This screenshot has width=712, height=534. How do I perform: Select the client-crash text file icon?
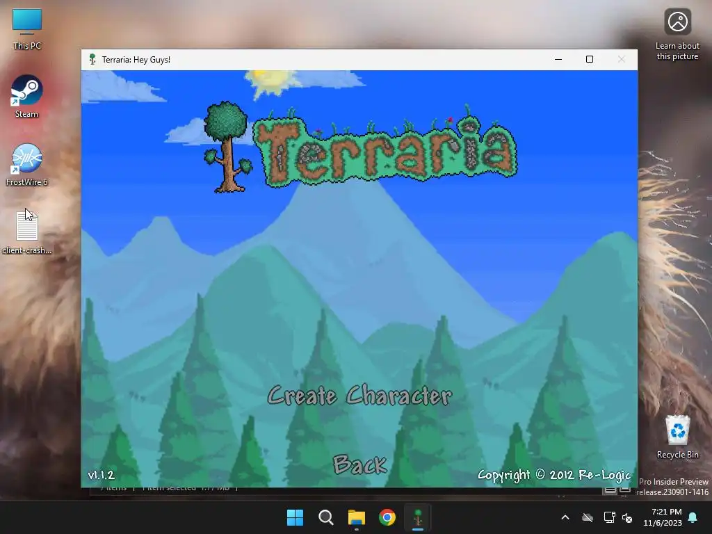point(27,232)
